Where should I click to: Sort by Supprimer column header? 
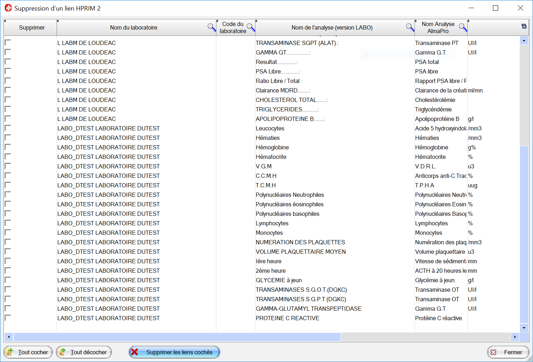click(x=32, y=27)
